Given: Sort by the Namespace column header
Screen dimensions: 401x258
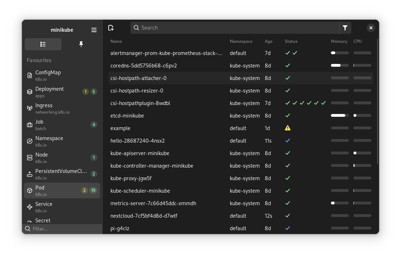Looking at the screenshot, I should click(x=241, y=41).
